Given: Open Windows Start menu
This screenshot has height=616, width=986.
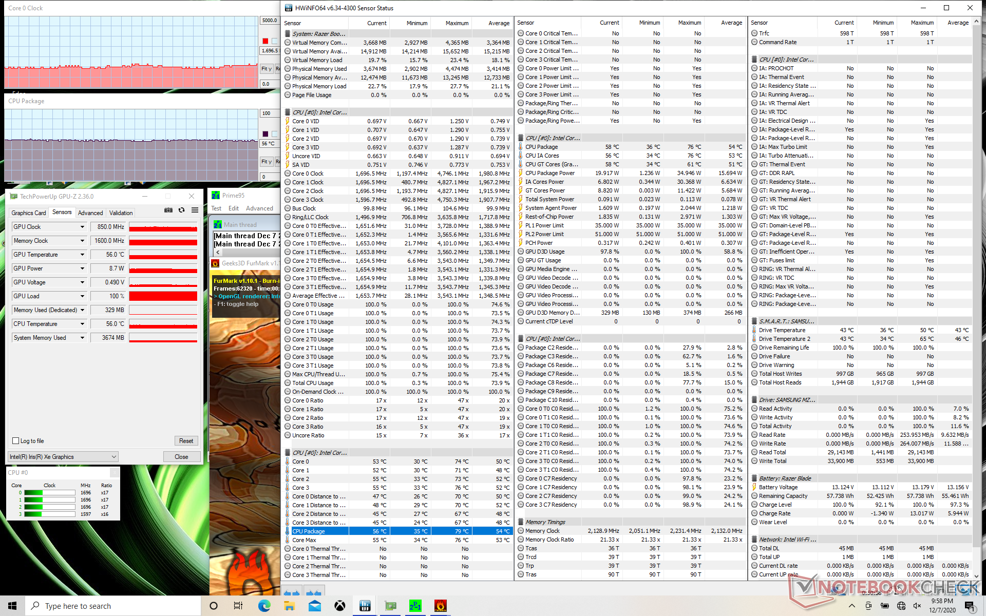Looking at the screenshot, I should (x=12, y=606).
